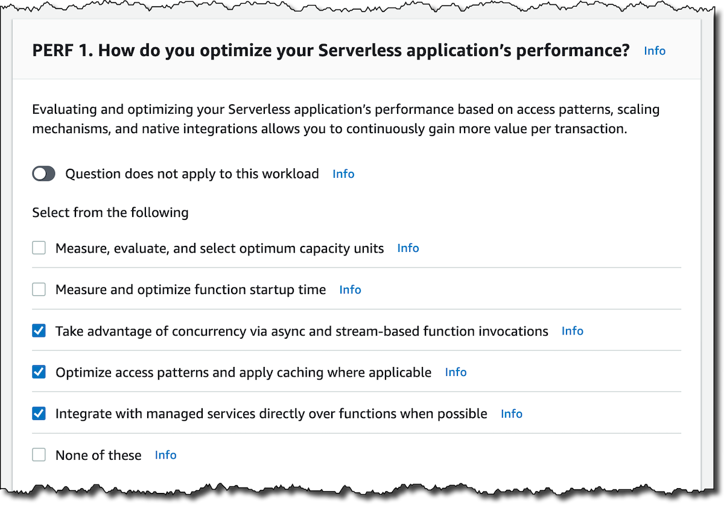Image resolution: width=724 pixels, height=505 pixels.
Task: Open Info for optimum capacity units option
Action: 408,248
